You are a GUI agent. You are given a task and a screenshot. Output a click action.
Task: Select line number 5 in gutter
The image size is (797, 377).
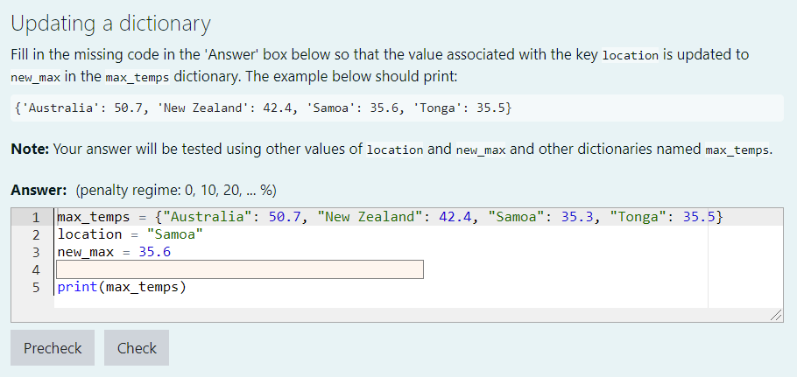tap(36, 287)
